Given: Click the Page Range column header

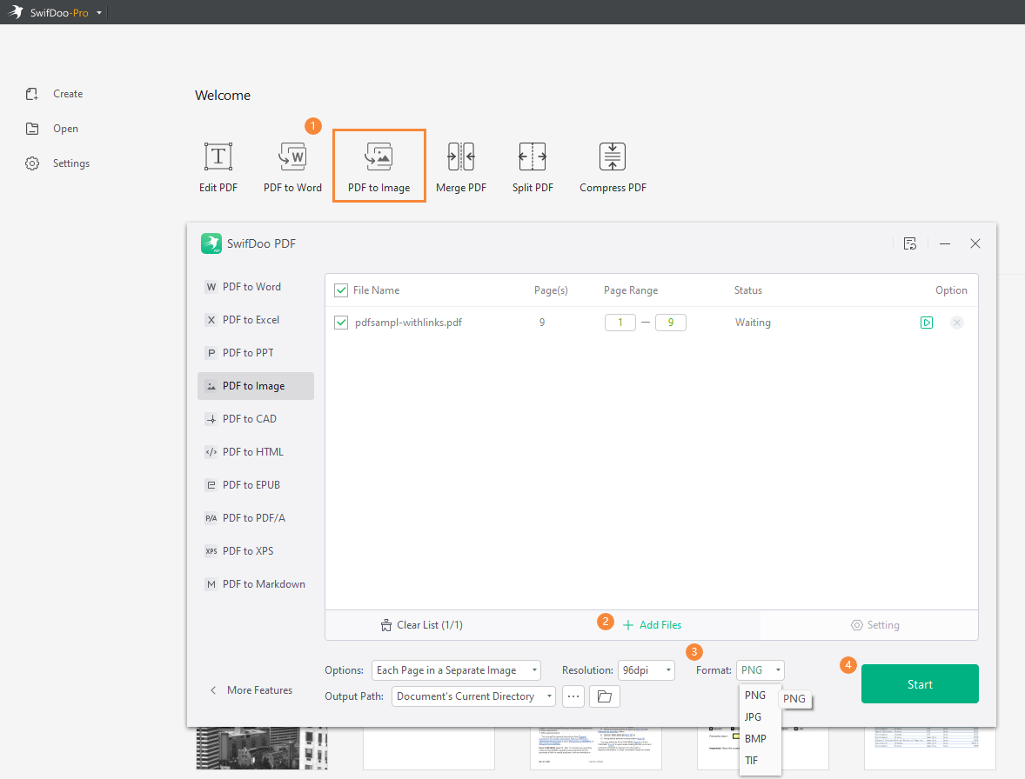Looking at the screenshot, I should point(631,290).
